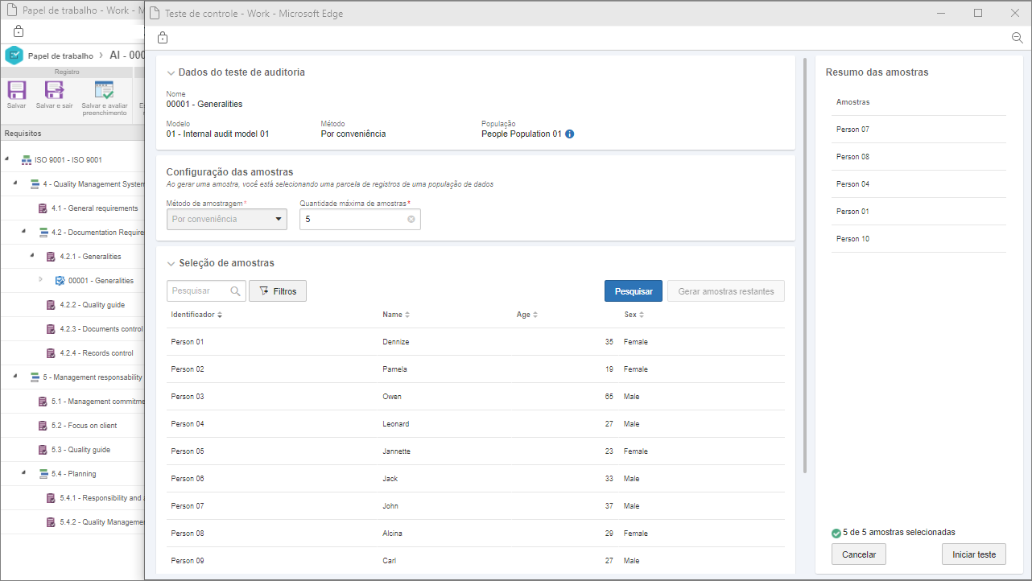Click the Cancelar button
1032x581 pixels.
[859, 554]
